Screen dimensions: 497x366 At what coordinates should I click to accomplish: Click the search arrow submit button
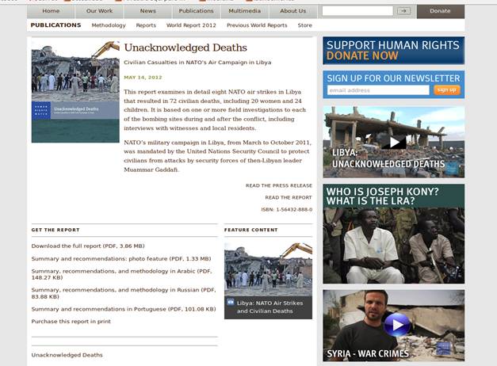403,11
